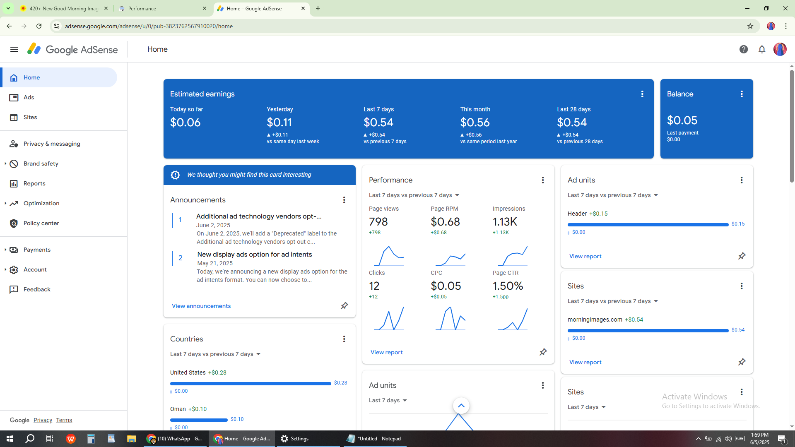The width and height of the screenshot is (795, 447).
Task: Open the notifications bell
Action: (x=762, y=49)
